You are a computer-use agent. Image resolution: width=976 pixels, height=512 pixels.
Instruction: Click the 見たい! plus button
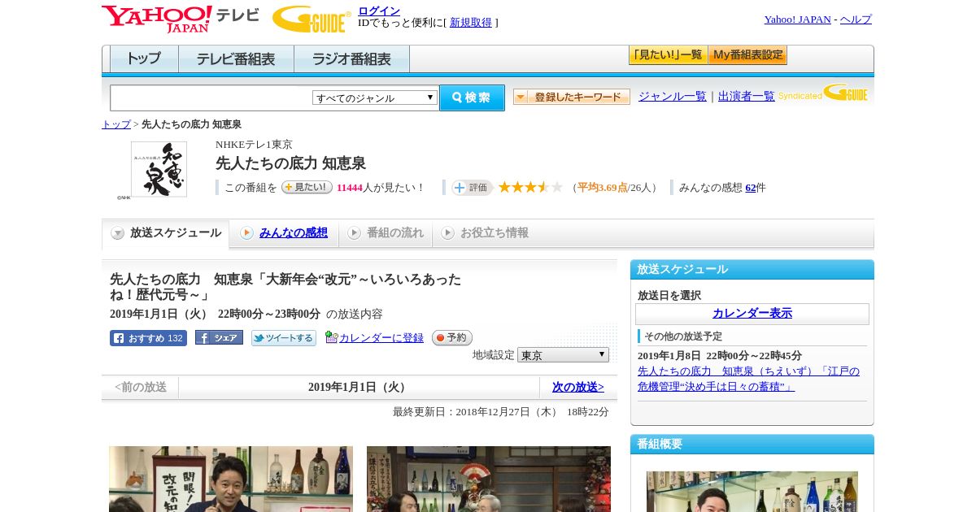click(x=307, y=187)
